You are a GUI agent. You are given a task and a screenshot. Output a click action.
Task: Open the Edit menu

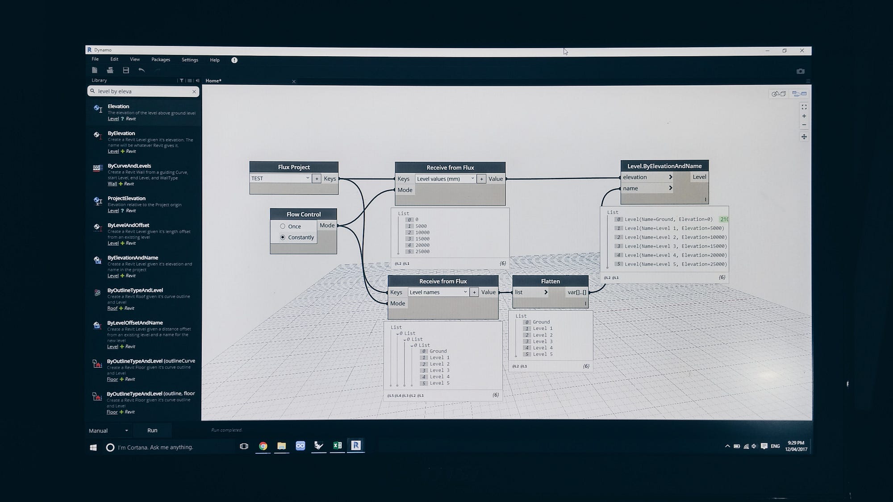[114, 59]
